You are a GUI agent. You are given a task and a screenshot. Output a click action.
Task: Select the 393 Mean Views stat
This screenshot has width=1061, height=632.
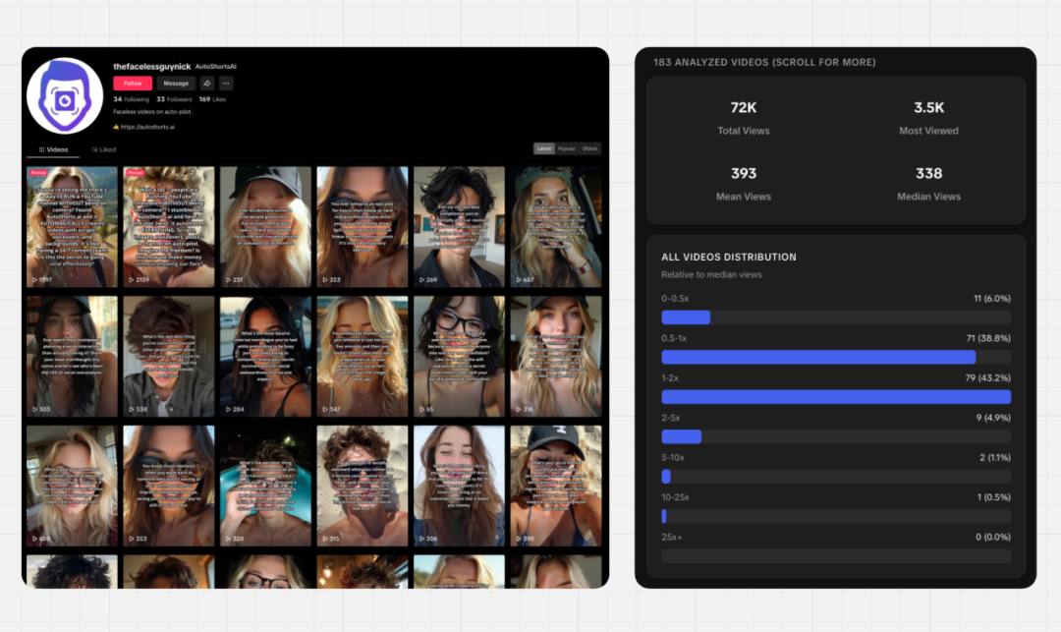(744, 183)
